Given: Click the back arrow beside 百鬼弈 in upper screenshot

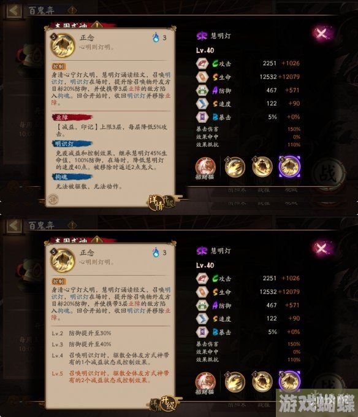Looking at the screenshot, I should (14, 10).
